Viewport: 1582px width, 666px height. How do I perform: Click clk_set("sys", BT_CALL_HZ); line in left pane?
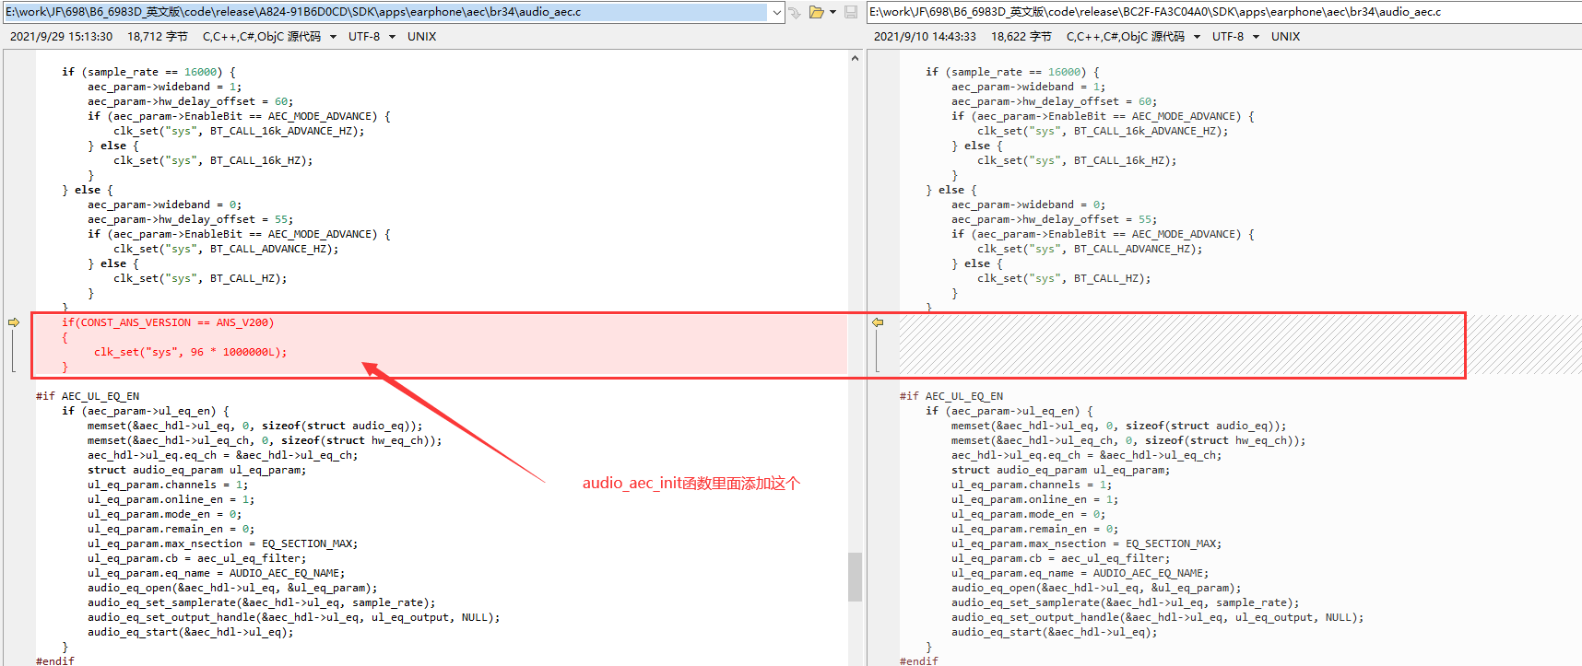(200, 278)
